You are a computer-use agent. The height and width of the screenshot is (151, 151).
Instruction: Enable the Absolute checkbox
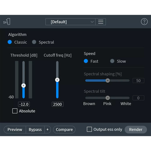[15, 111]
